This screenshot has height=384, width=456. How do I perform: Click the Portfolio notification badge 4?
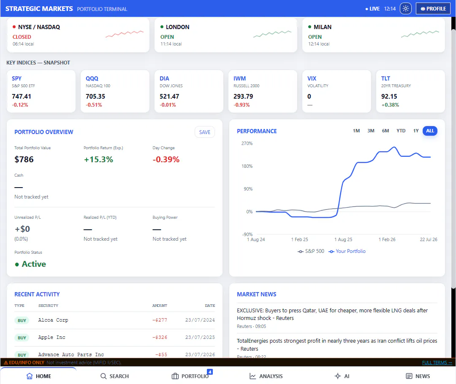210,371
